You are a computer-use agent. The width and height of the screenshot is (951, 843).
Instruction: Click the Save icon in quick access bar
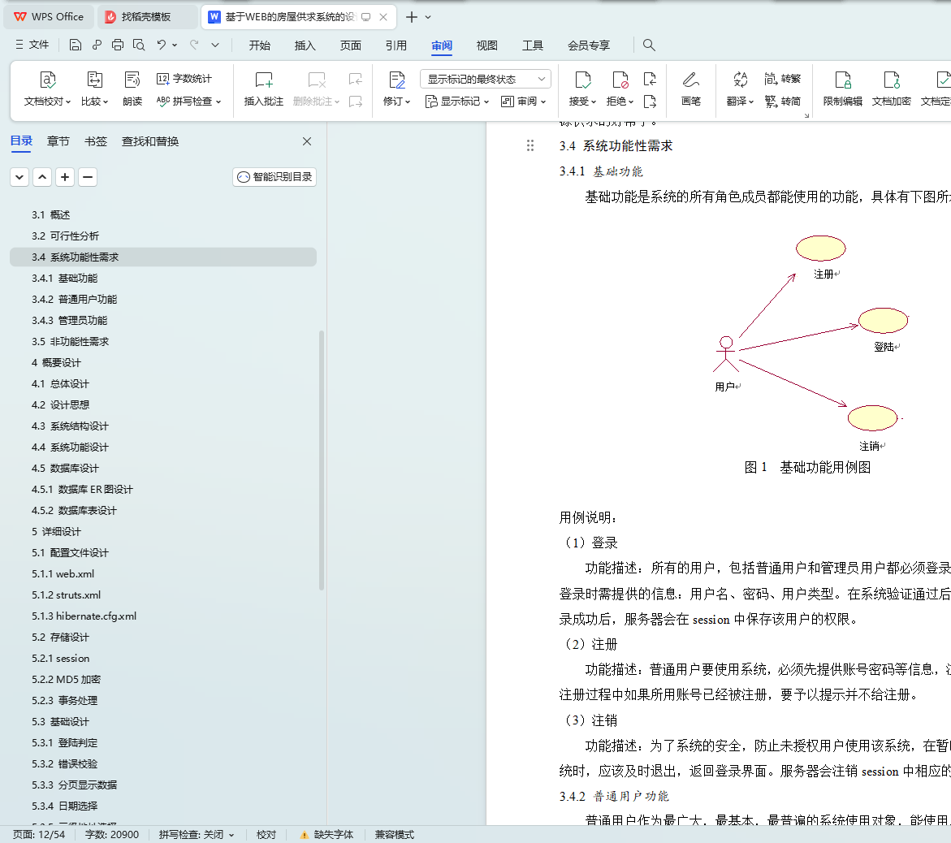[x=76, y=45]
